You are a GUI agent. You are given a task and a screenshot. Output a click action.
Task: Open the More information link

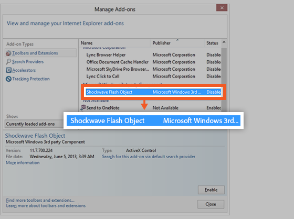[23, 162]
